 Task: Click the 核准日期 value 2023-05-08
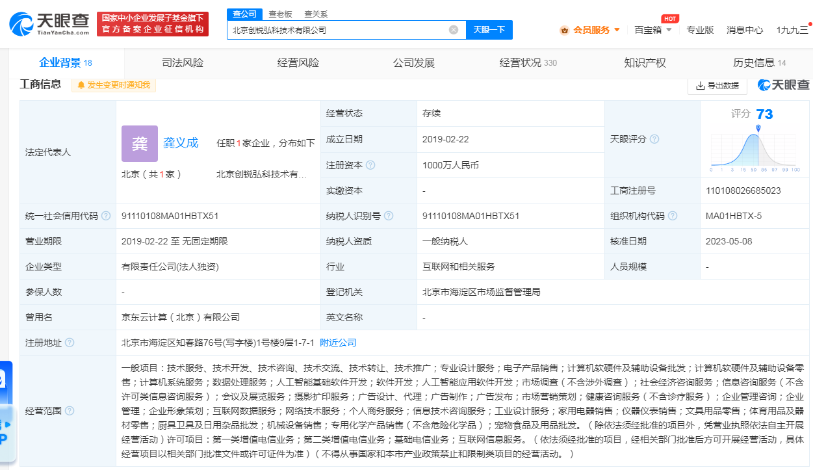(x=730, y=241)
